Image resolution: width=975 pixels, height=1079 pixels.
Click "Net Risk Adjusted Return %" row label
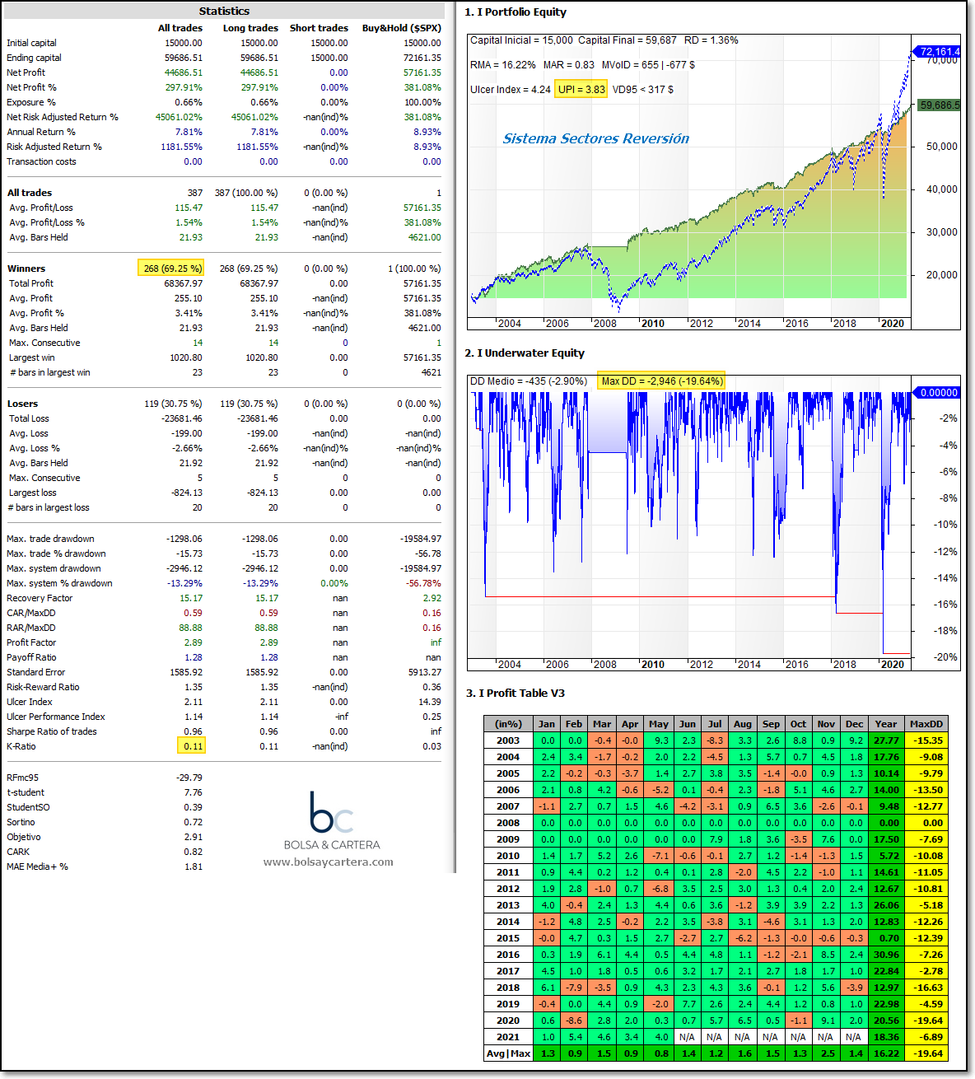point(63,117)
